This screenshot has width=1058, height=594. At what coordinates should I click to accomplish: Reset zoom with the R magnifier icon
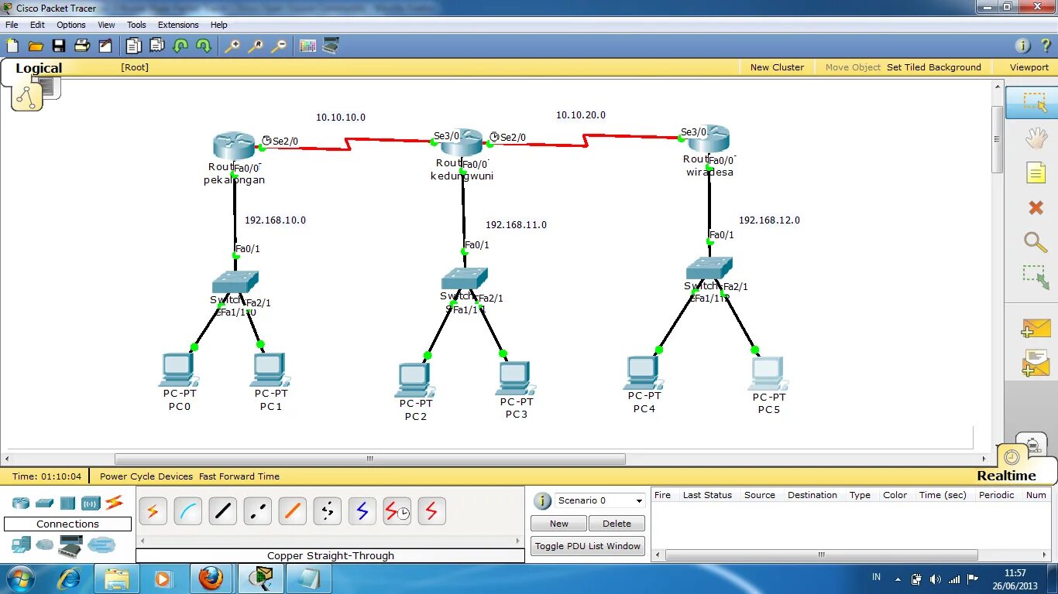click(255, 46)
